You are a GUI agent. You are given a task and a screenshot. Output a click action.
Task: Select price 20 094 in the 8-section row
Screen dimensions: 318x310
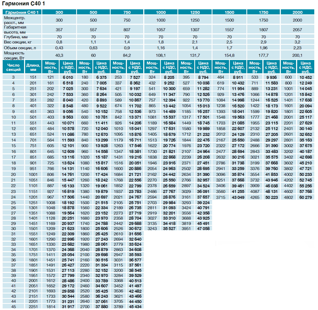tap(305, 106)
